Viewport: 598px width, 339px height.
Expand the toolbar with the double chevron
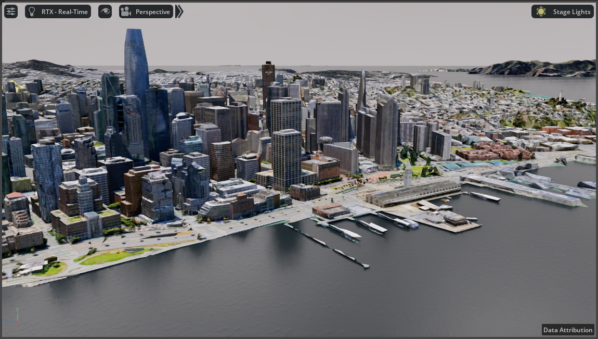pos(179,11)
